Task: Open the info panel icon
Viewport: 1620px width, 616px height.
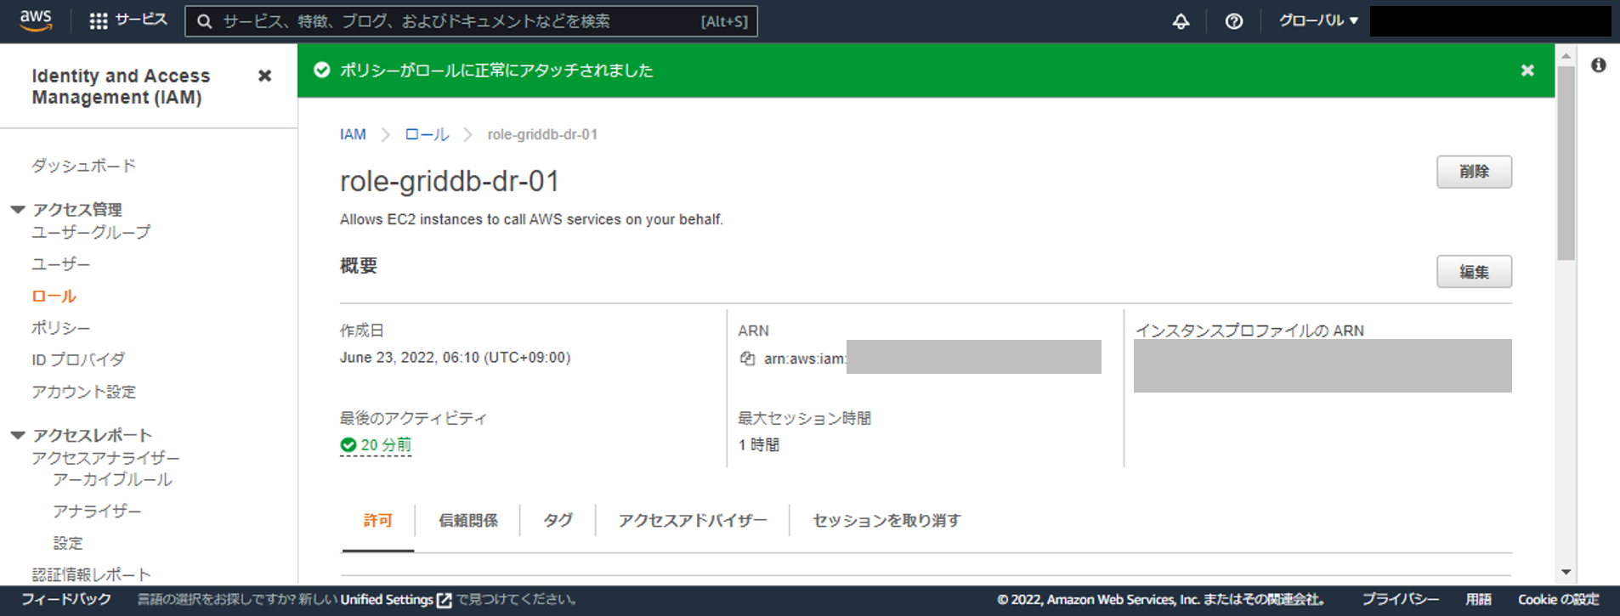Action: point(1598,65)
